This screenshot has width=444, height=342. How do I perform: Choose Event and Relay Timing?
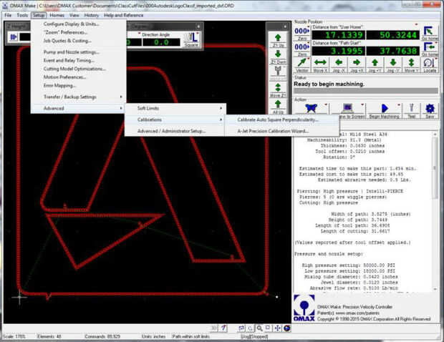[78, 61]
